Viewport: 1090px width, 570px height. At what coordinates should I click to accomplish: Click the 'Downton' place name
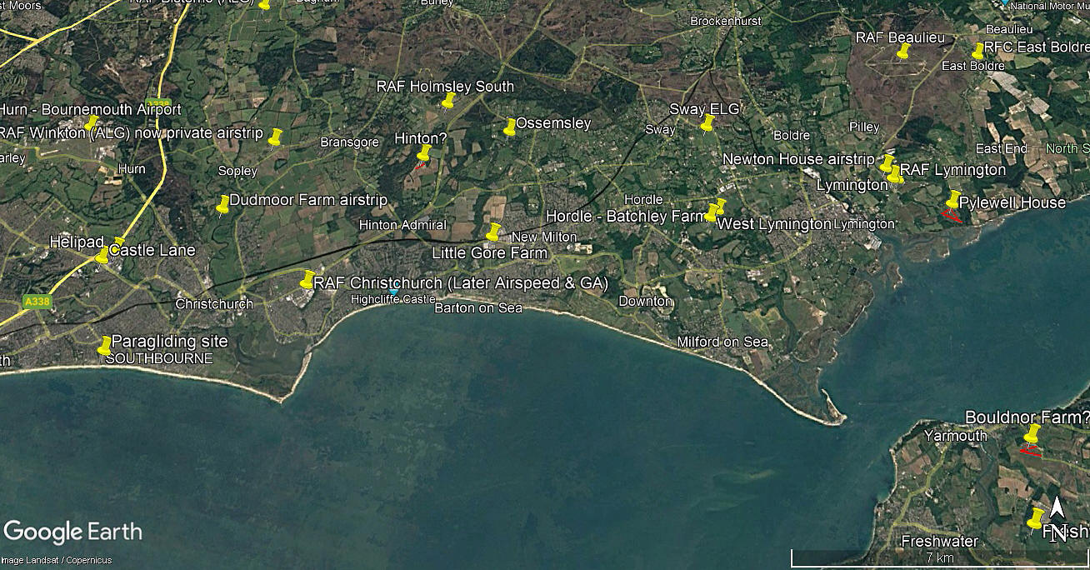[x=645, y=301]
